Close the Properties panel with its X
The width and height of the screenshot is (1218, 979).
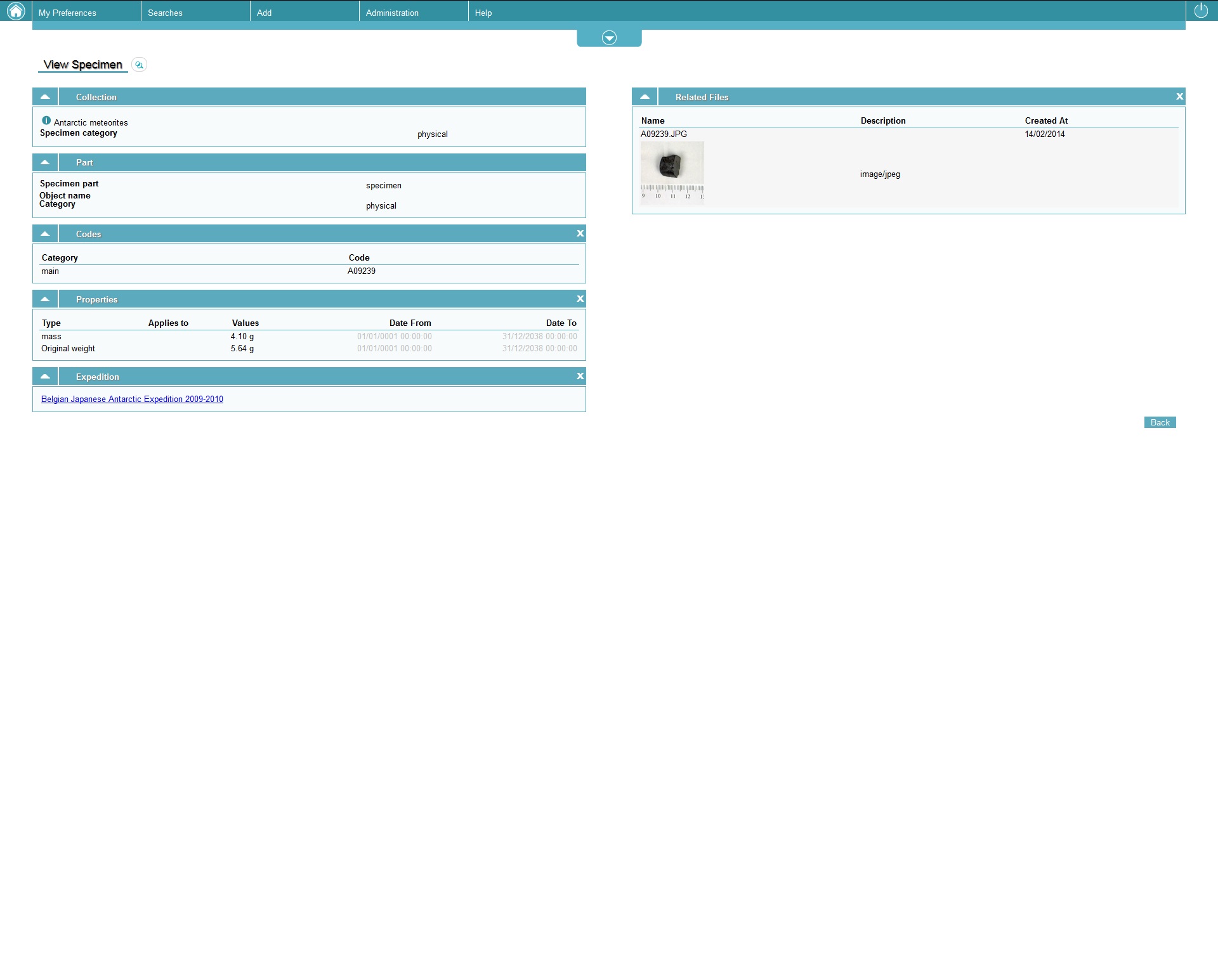point(580,299)
